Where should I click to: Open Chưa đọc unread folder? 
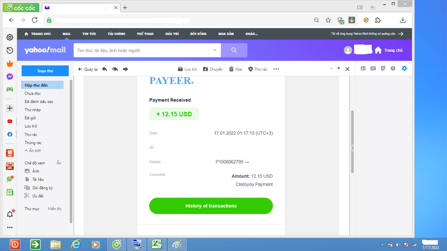(33, 93)
